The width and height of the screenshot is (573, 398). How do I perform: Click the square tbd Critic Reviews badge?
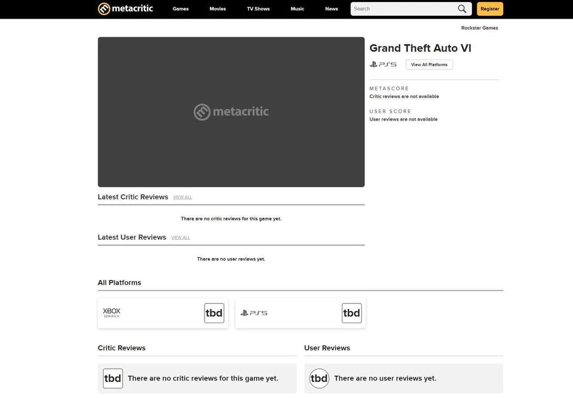point(113,378)
